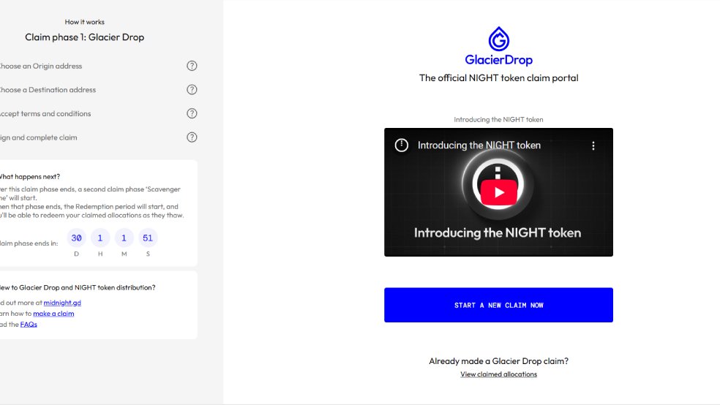The width and height of the screenshot is (720, 405).
Task: Select the Sign and complete claim step
Action: tap(38, 137)
